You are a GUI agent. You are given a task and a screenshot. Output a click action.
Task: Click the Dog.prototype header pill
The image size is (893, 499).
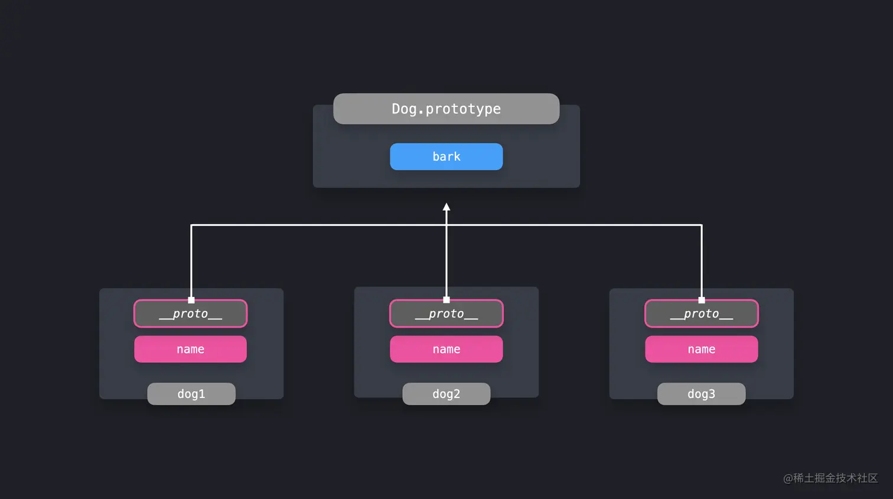point(446,109)
